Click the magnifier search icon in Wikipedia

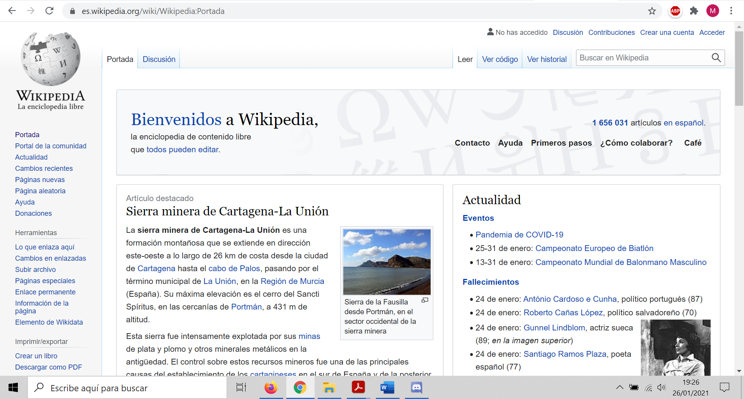pos(716,58)
